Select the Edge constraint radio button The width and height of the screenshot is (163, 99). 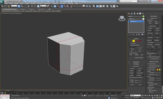pyautogui.click(x=154, y=22)
